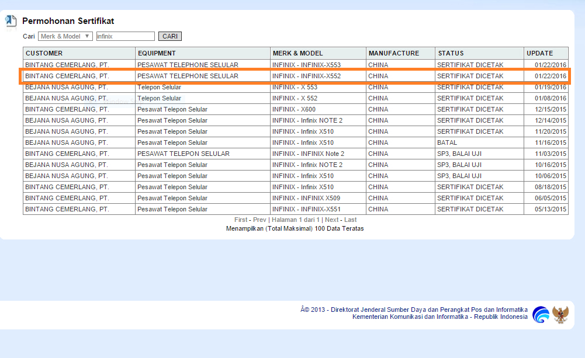Click the Kominfo blue swirl logo

tap(541, 314)
